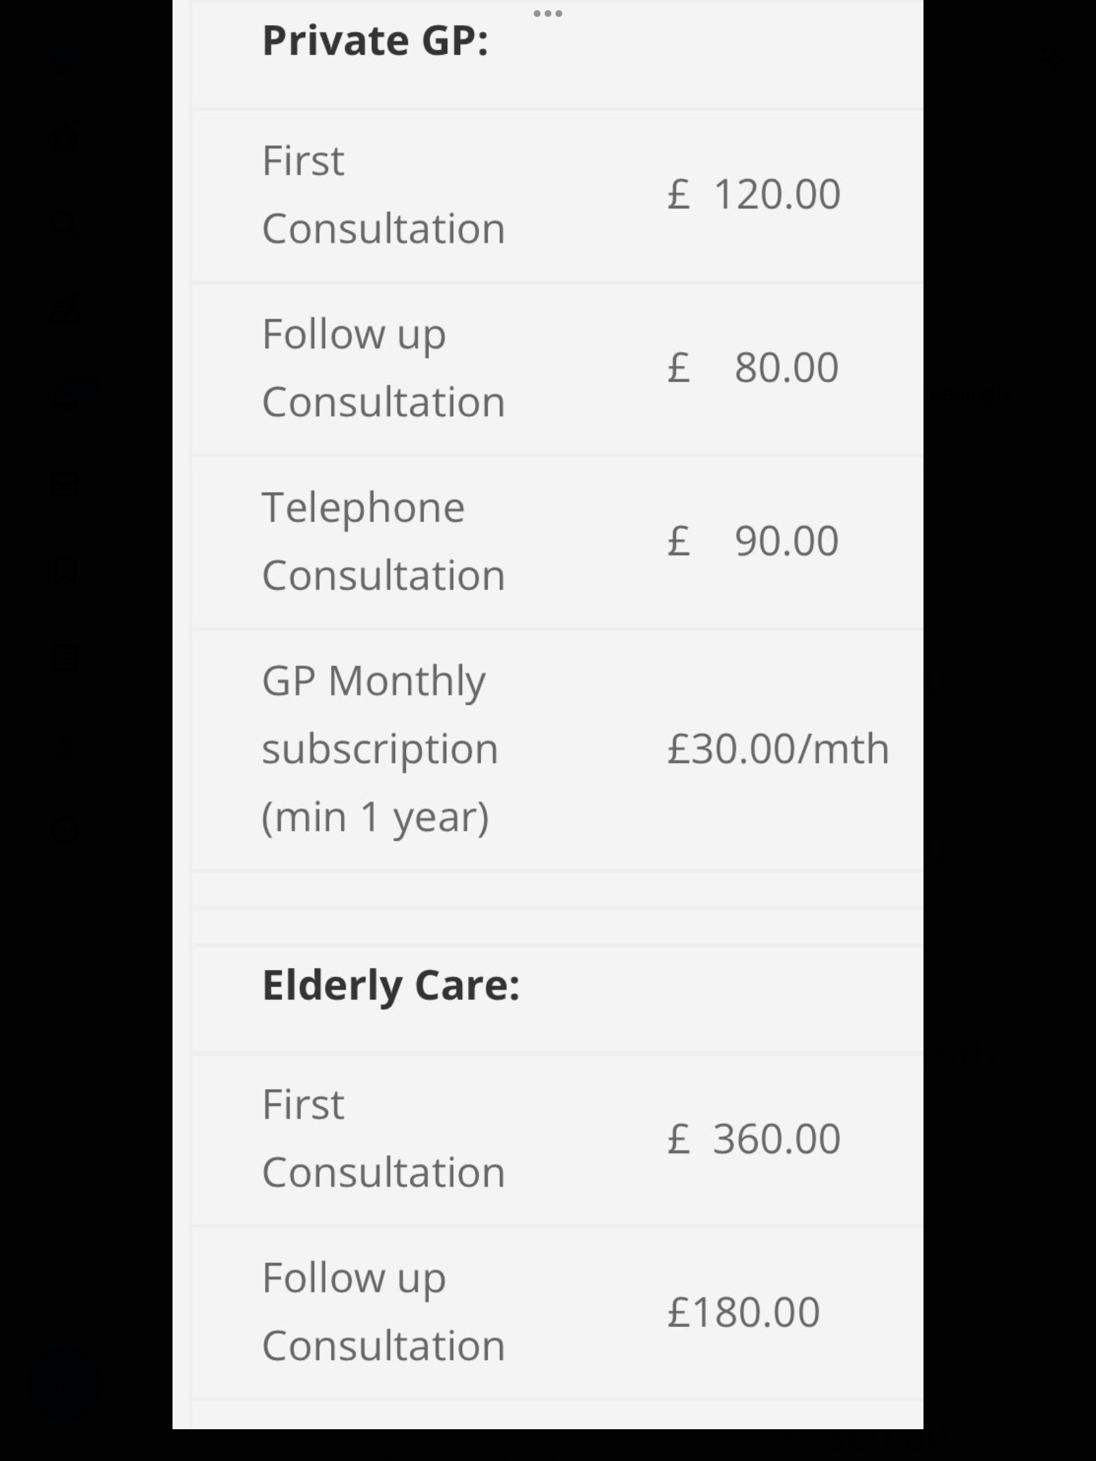Select the £ 360.00 elderly consultation price
The width and height of the screenshot is (1096, 1461).
(754, 1138)
